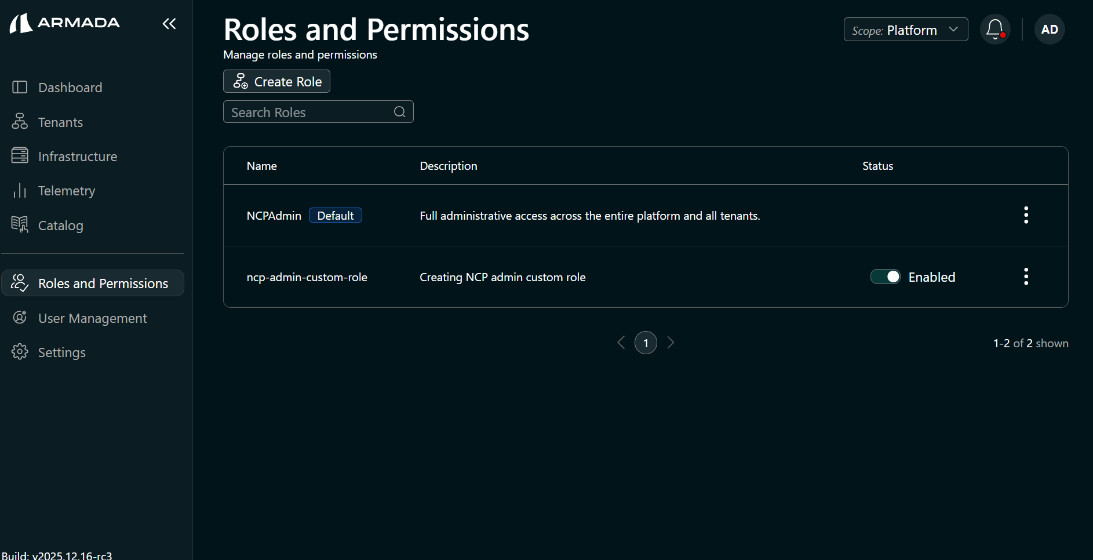Open the Dashboard sidebar icon
This screenshot has height=560, width=1093.
[19, 87]
